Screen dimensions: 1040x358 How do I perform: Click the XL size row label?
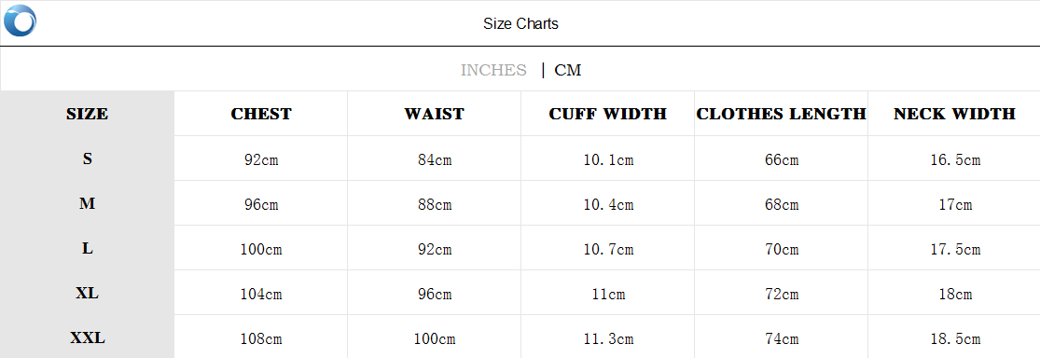87,293
